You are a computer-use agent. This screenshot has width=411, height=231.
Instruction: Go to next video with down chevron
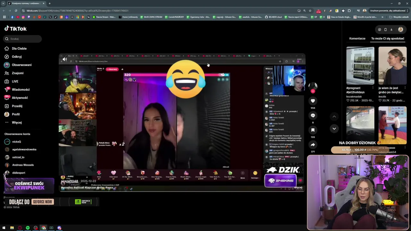point(334,129)
